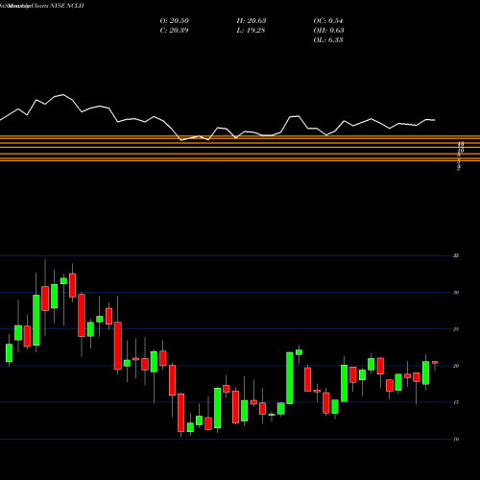
Task: Click the 'OC: 0.54' reading
Action: tap(328, 21)
